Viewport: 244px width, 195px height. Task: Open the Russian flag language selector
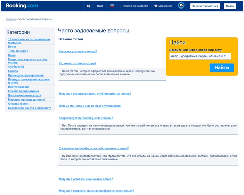(112, 6)
